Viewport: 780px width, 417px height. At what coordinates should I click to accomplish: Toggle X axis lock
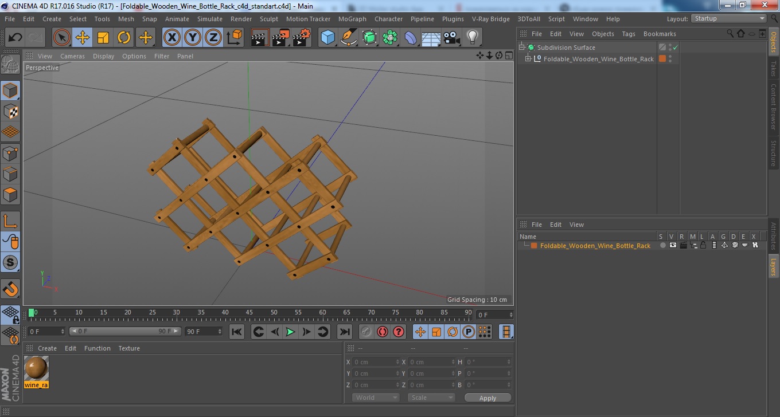(172, 38)
